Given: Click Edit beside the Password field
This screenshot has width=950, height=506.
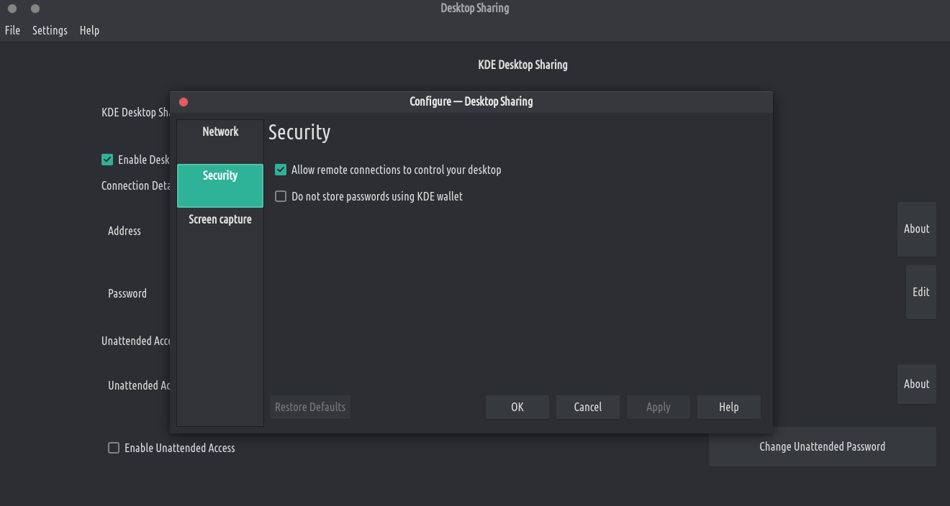Looking at the screenshot, I should pyautogui.click(x=920, y=292).
